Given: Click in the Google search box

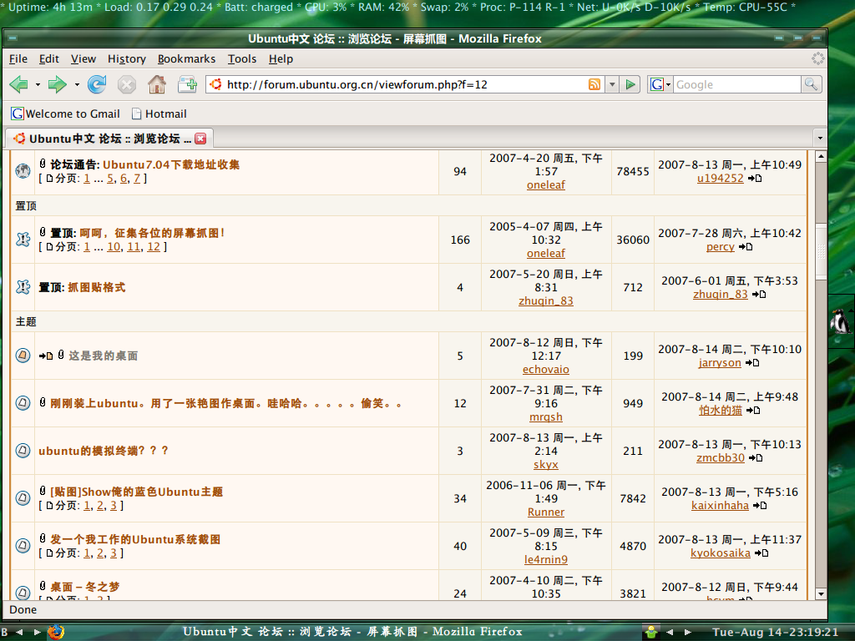Looking at the screenshot, I should pyautogui.click(x=737, y=84).
